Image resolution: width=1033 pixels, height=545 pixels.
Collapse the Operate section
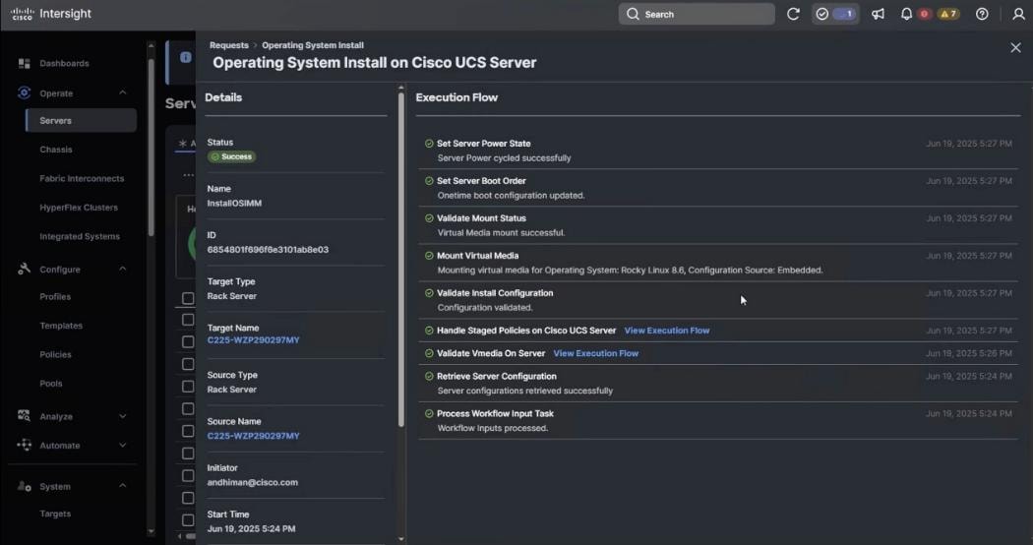click(x=122, y=92)
